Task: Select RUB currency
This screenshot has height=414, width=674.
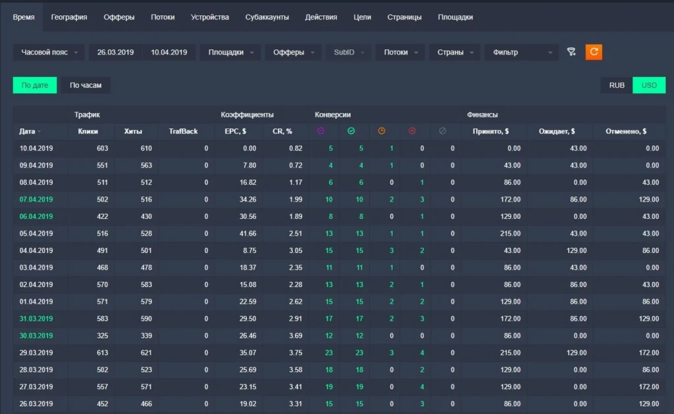Action: [616, 85]
